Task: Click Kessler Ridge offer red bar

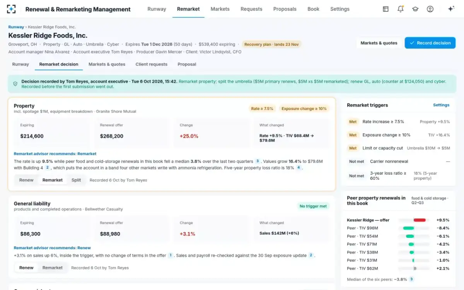Action: click(x=420, y=220)
